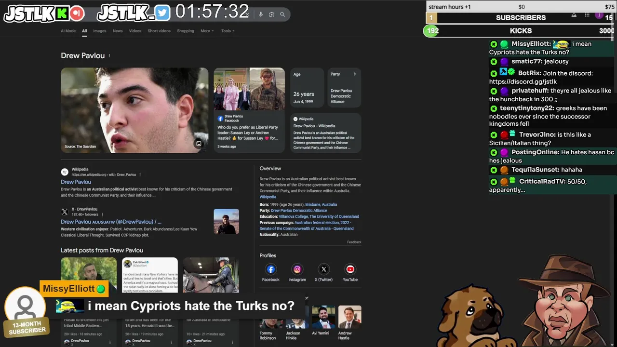617x347 pixels.
Task: Click the Wikipedia source link under Overview
Action: (x=268, y=197)
